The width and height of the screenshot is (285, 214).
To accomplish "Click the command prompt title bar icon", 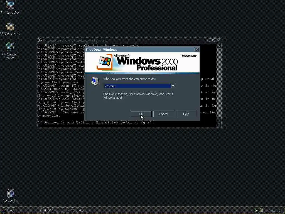I will [40, 40].
